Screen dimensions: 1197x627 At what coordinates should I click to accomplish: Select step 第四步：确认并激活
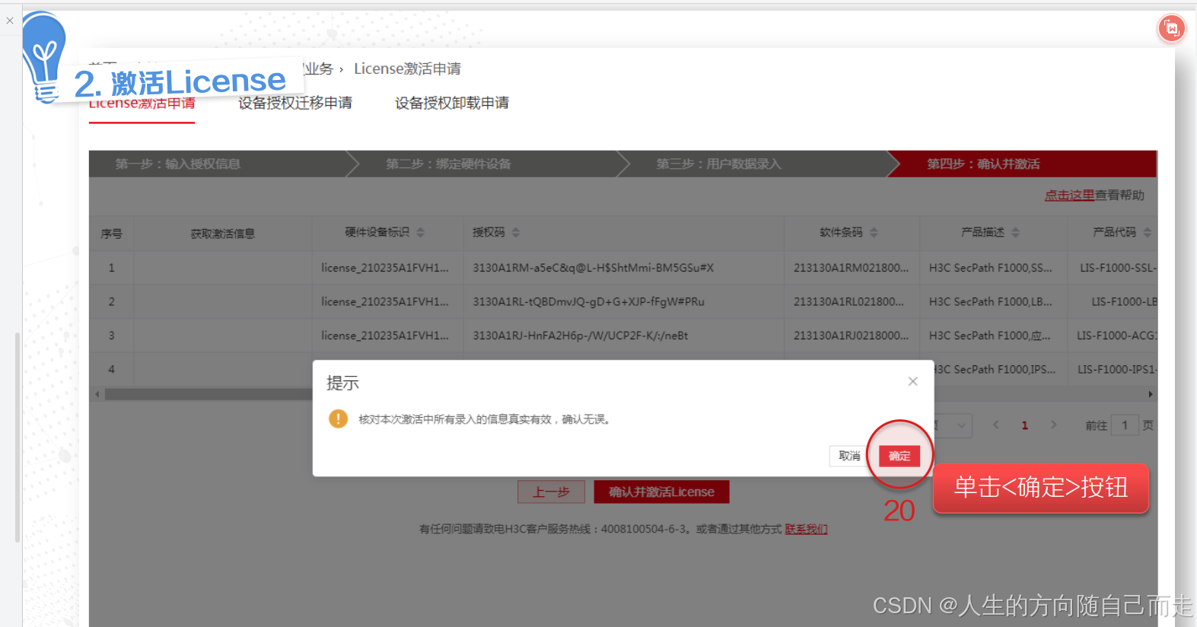(983, 164)
